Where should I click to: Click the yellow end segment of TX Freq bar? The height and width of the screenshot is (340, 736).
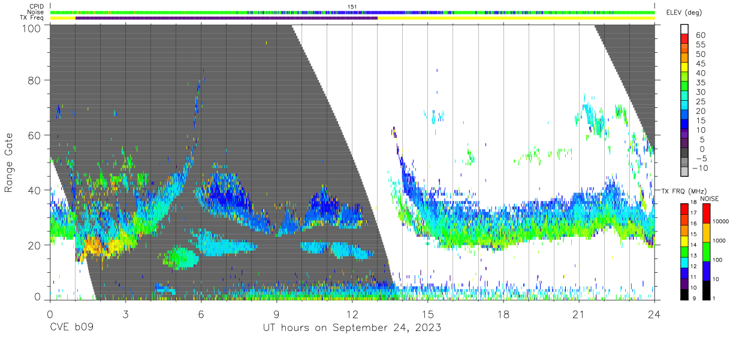[516, 18]
